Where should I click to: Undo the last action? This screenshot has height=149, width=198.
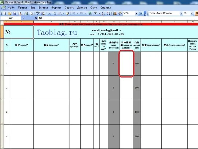pyautogui.click(x=74, y=13)
